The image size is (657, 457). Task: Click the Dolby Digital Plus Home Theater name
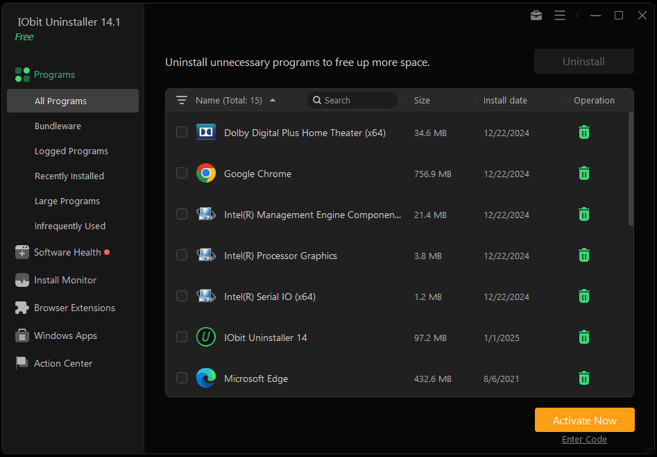pos(305,133)
